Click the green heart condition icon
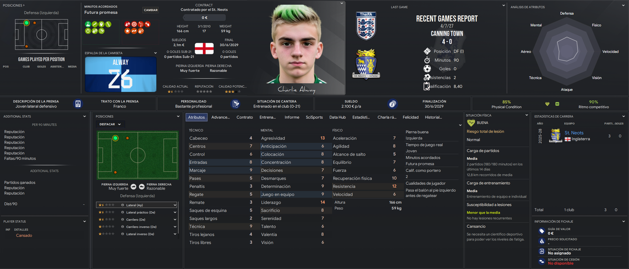The width and height of the screenshot is (629, 269). click(547, 104)
